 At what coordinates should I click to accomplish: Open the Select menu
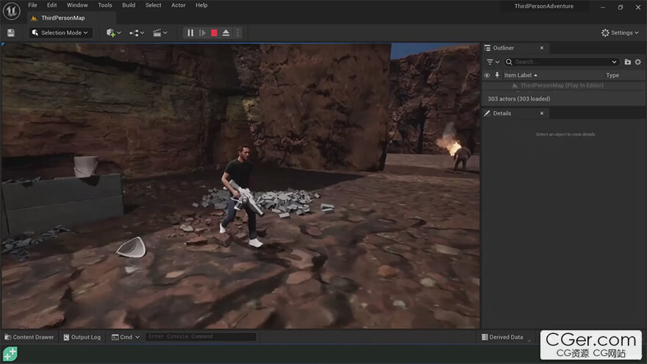(153, 5)
